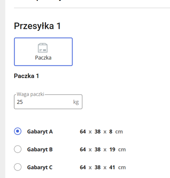Click the horizontal divider above Przesyłka 1
The height and width of the screenshot is (178, 170).
(92, 8)
